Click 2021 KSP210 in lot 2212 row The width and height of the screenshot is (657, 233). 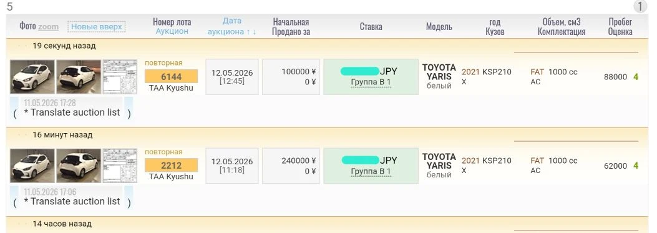coord(487,161)
